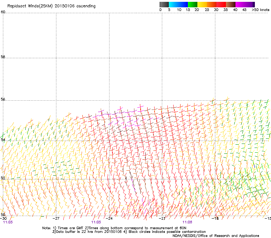Click the "58" latitude axis label
The height and width of the screenshot is (238, 271).
point(3,57)
